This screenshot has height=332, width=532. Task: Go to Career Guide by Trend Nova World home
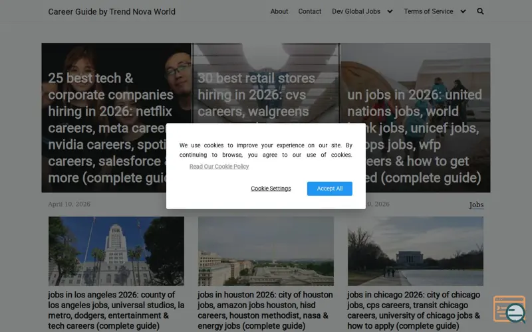[112, 11]
